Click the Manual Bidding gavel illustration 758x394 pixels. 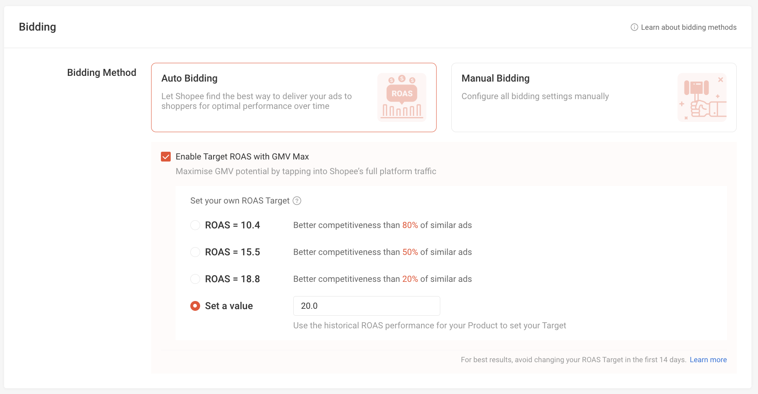click(x=702, y=97)
